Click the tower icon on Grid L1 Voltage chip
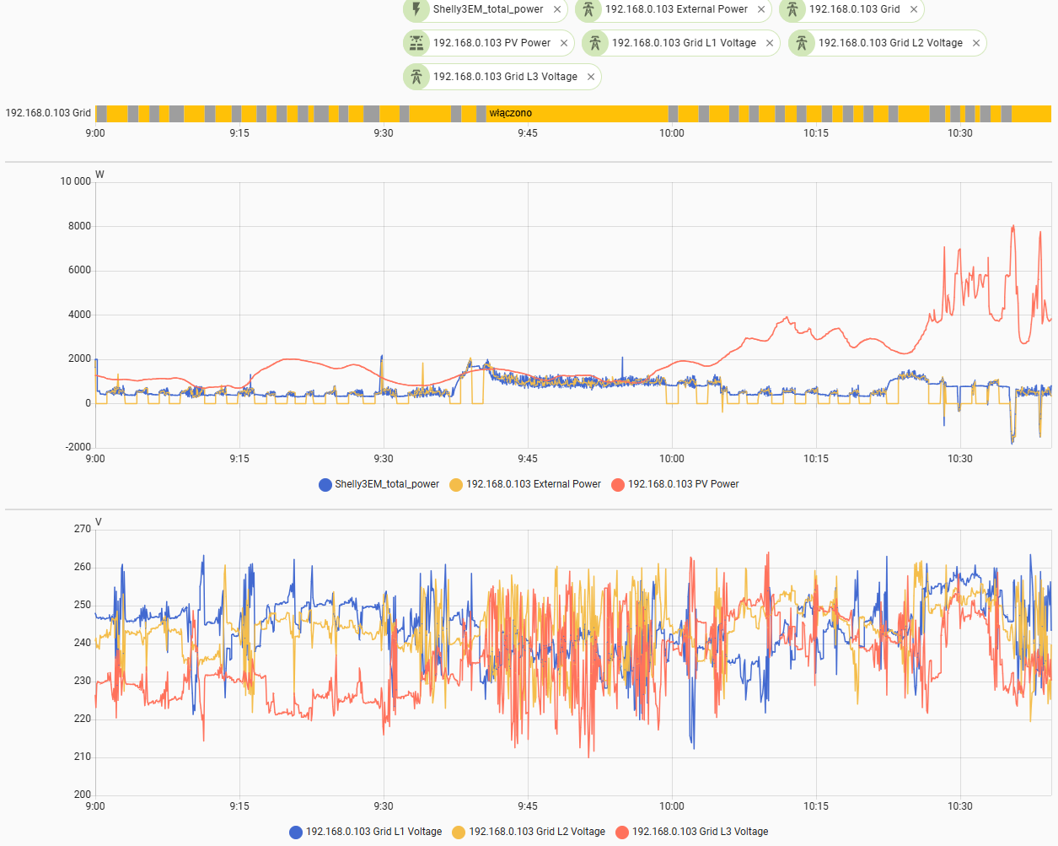Image resolution: width=1058 pixels, height=846 pixels. pyautogui.click(x=595, y=43)
